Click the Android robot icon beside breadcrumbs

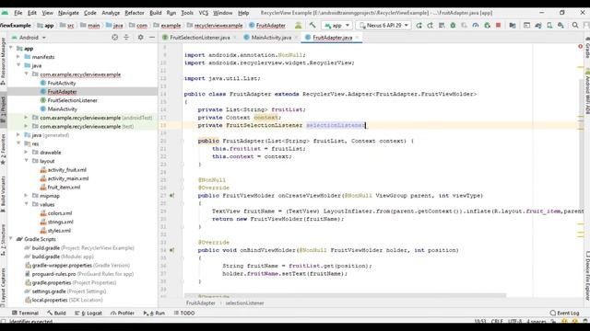point(298,25)
